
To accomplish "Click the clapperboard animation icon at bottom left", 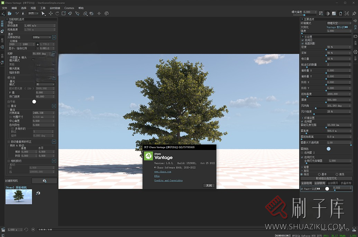I will [x=3, y=229].
